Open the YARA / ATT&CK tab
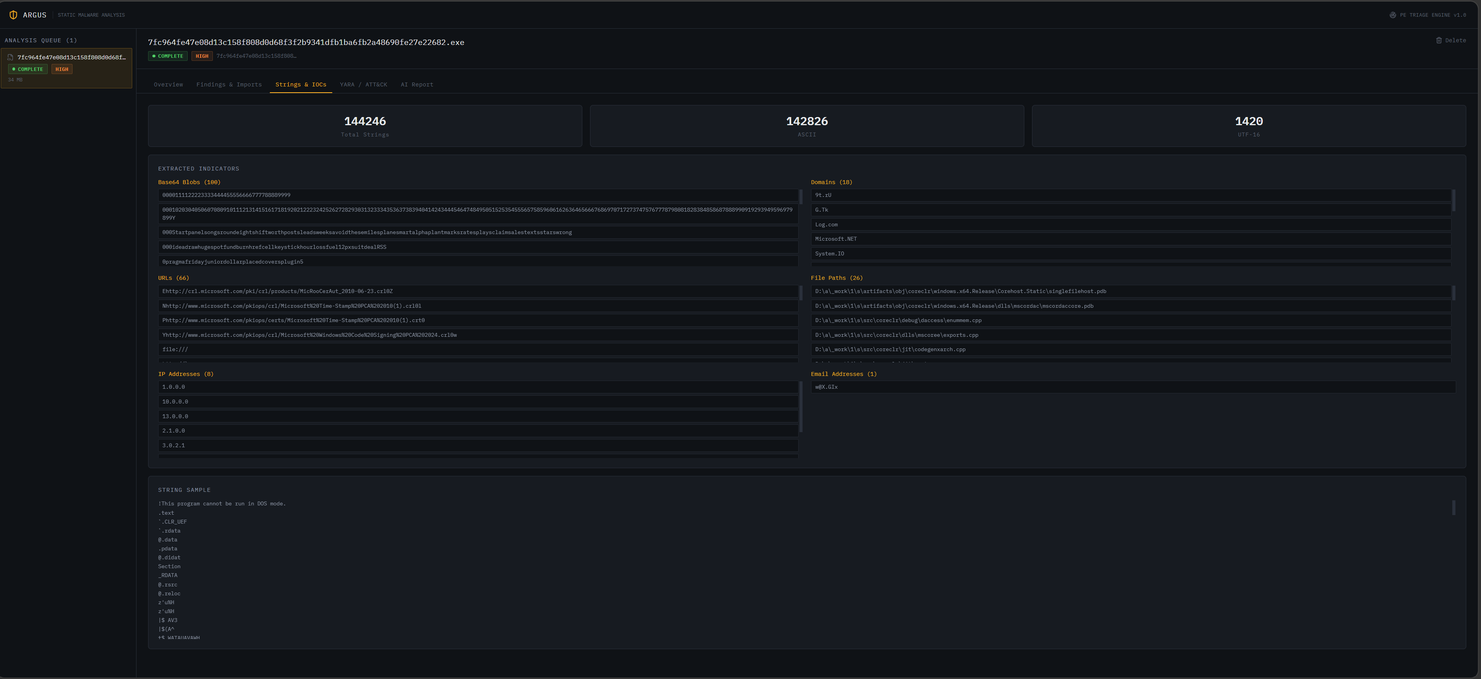 tap(363, 84)
